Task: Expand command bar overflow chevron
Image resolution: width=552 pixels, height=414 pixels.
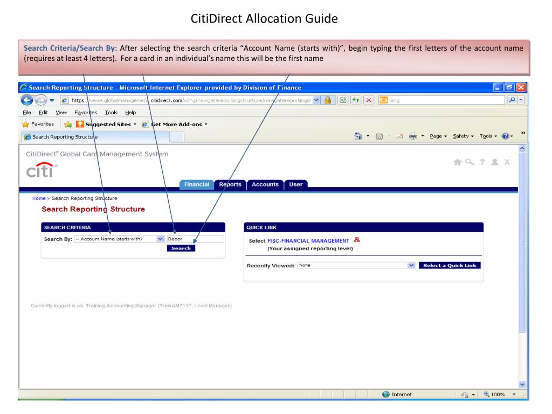Action: 523,133
